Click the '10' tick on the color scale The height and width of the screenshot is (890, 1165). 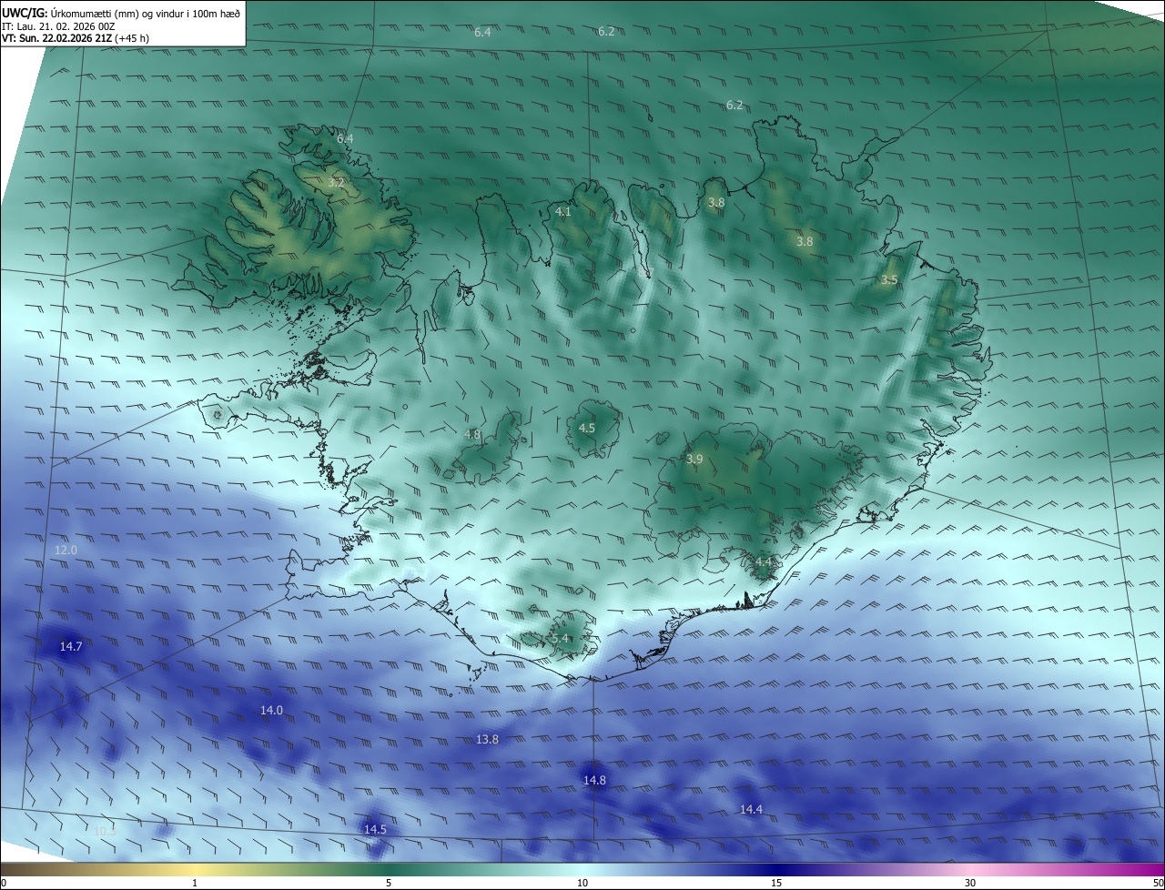click(582, 884)
